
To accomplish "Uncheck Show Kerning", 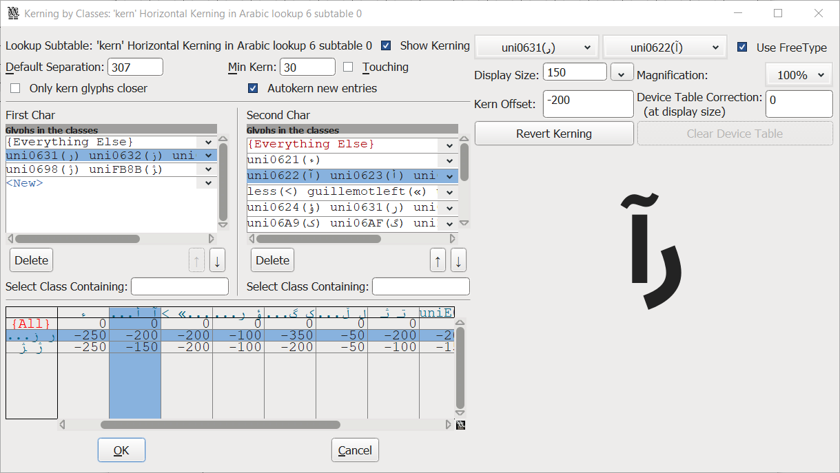I will click(x=386, y=45).
